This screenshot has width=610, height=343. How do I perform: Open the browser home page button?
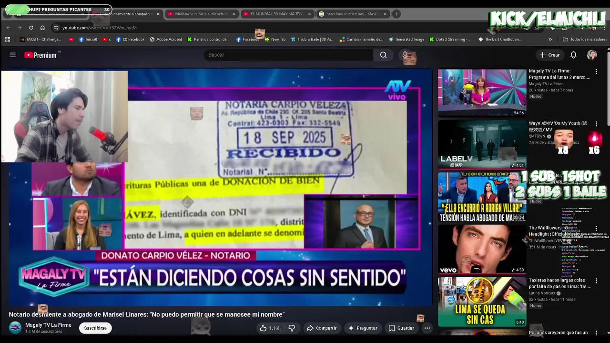(42, 28)
